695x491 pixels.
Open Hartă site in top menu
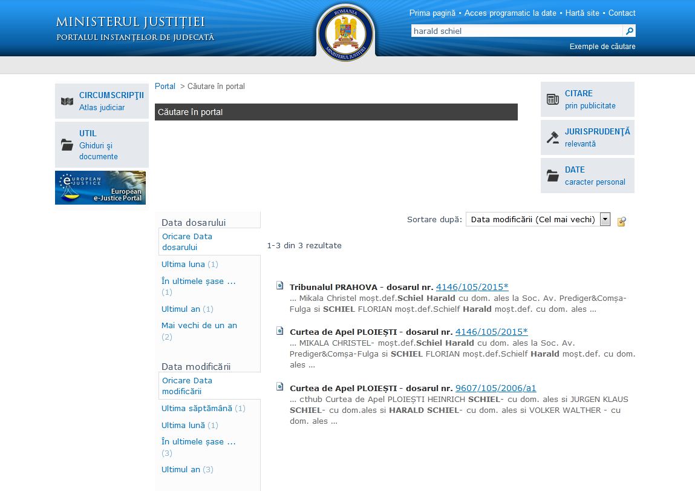pyautogui.click(x=582, y=13)
